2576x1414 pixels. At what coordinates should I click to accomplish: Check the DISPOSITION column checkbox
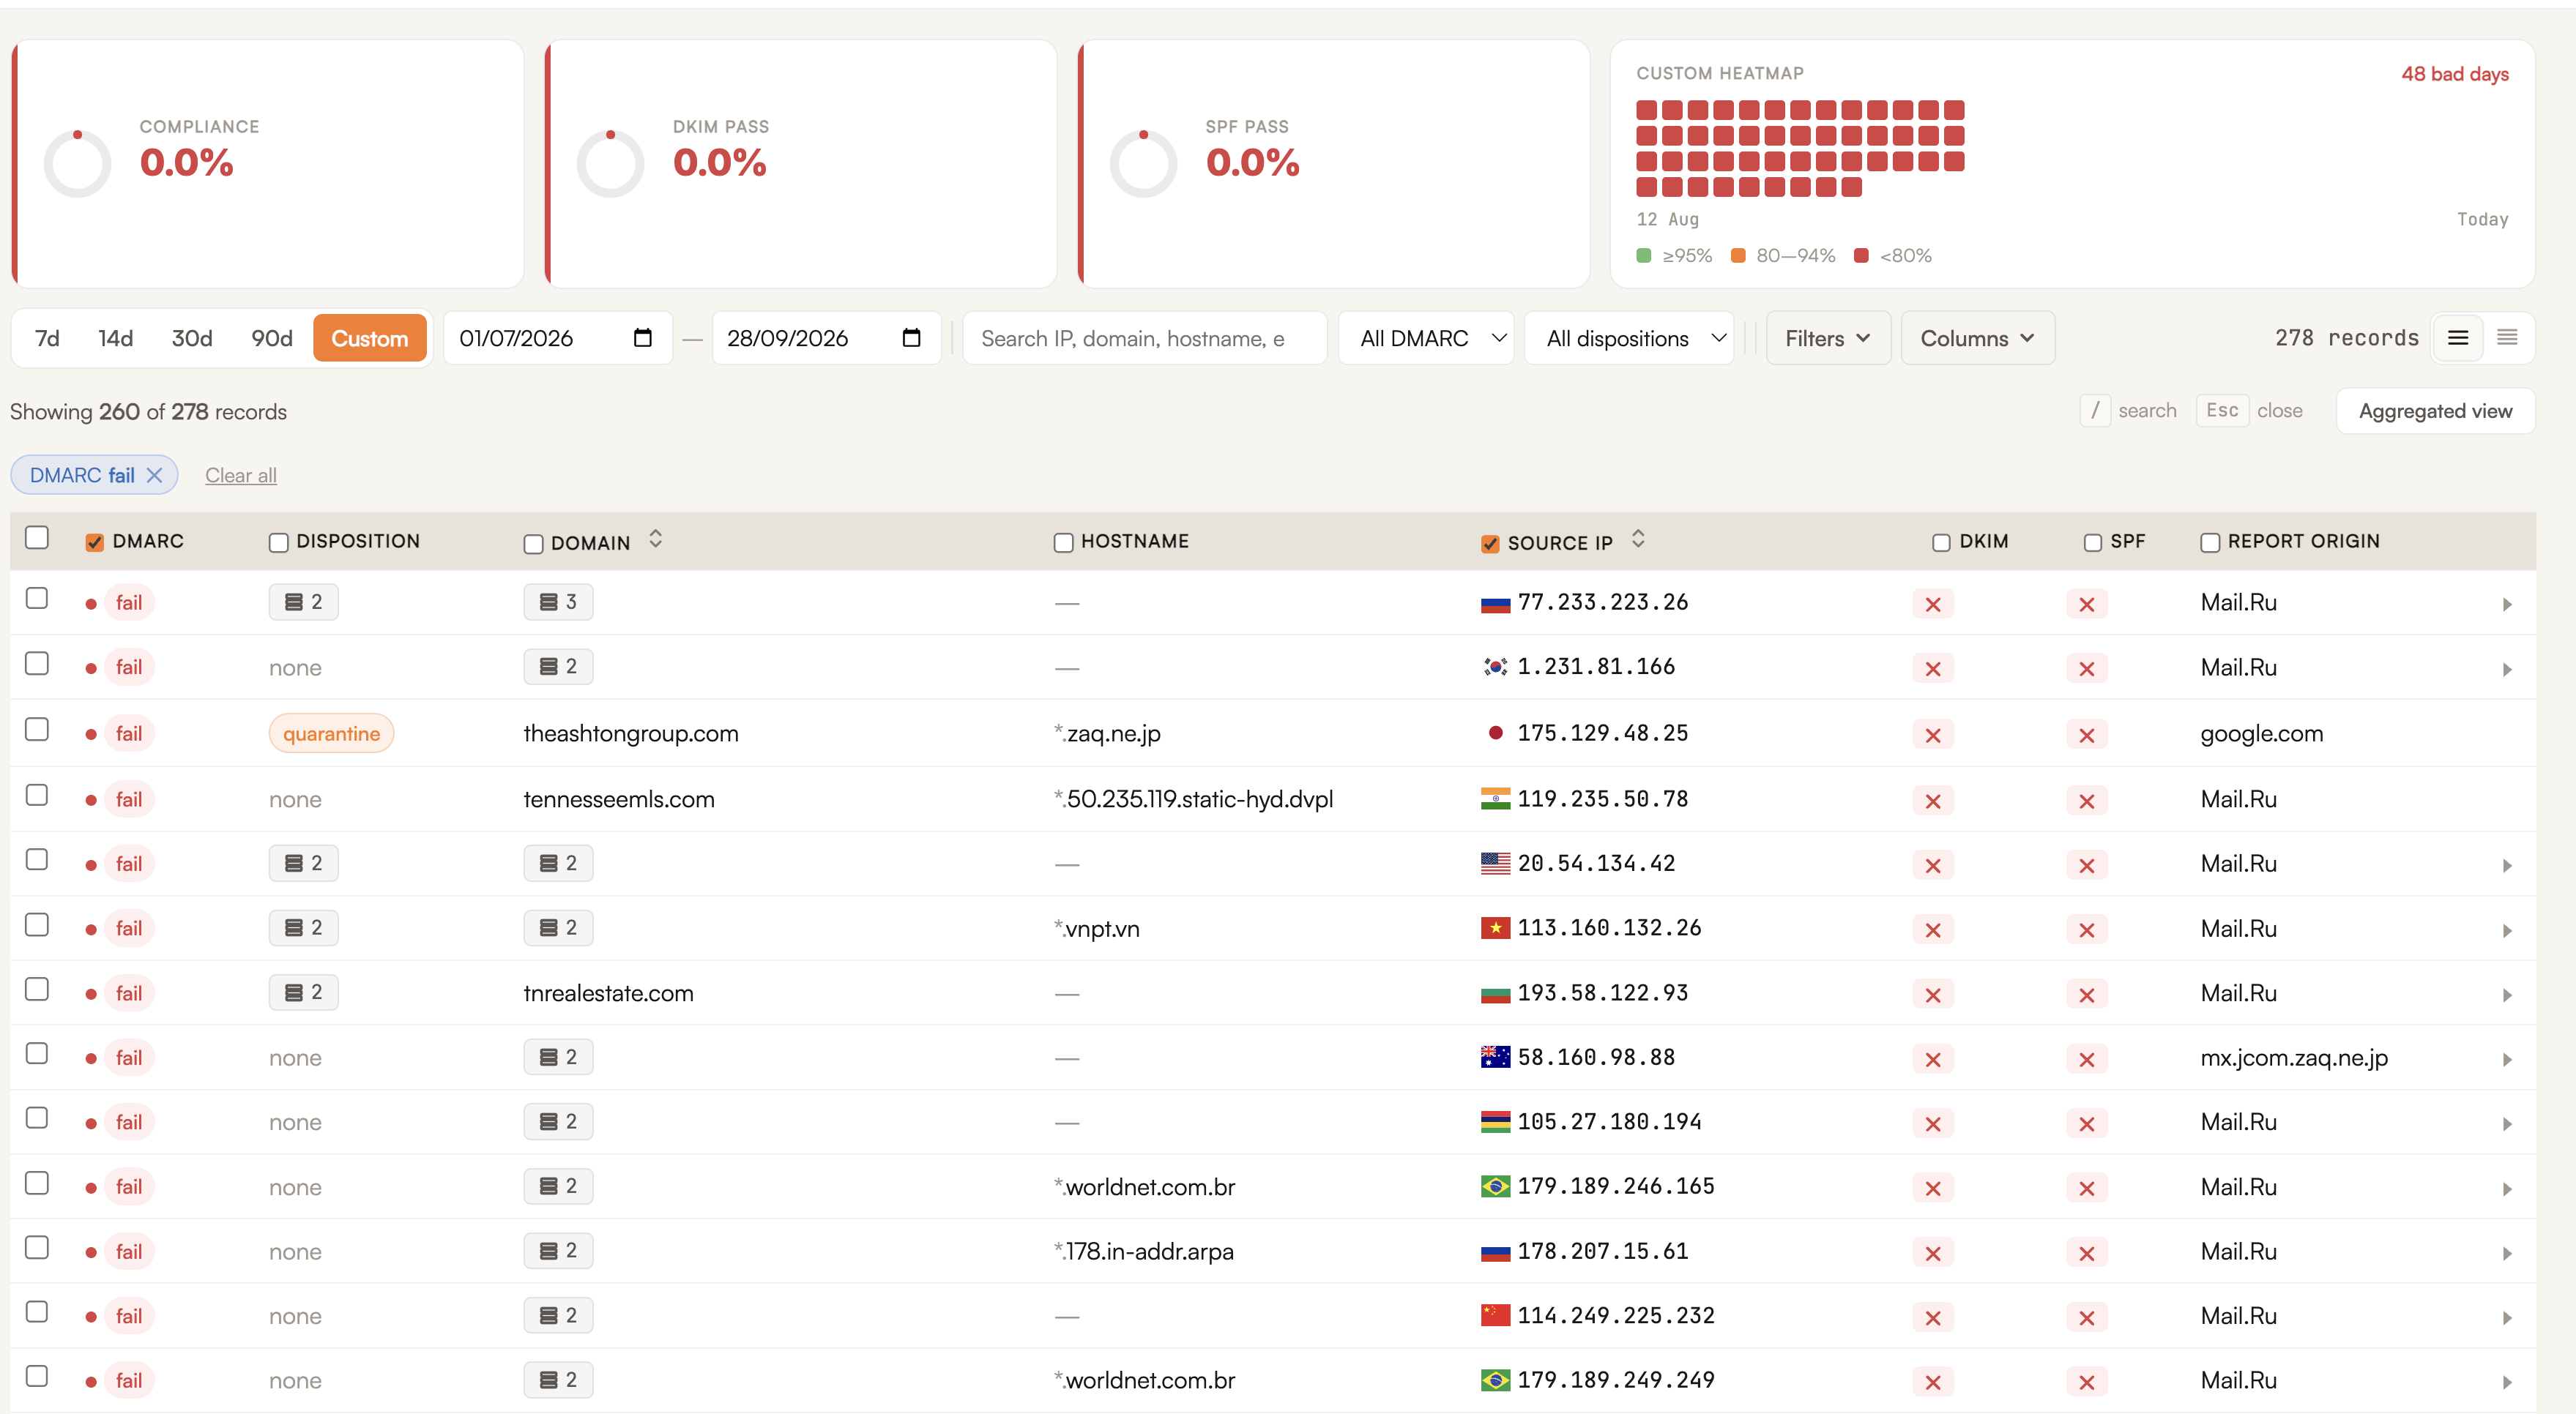click(x=279, y=542)
